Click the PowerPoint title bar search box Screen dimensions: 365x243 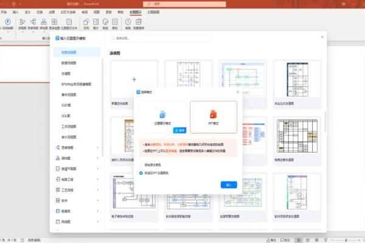tap(184, 4)
